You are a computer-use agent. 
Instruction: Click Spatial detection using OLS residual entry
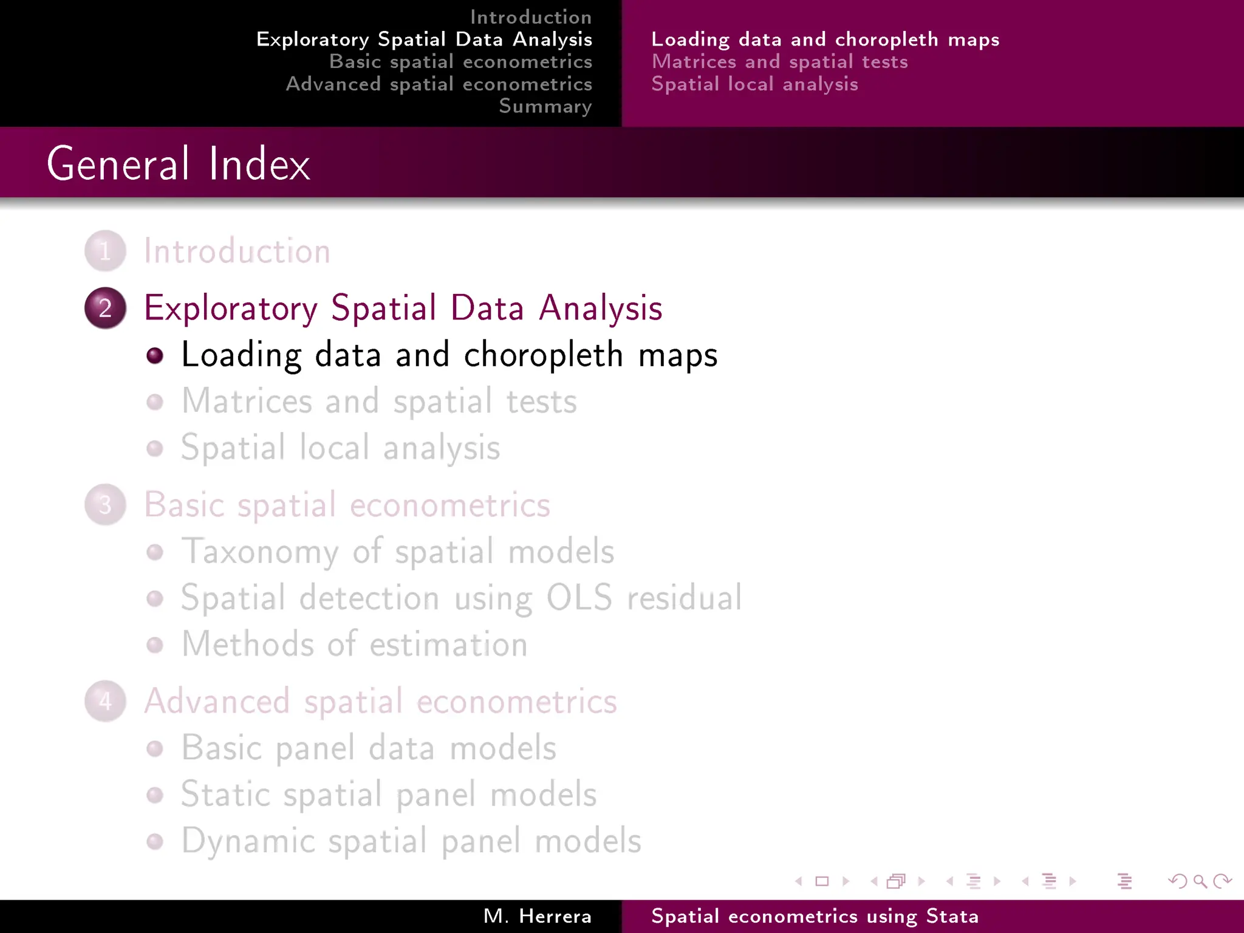(x=462, y=598)
